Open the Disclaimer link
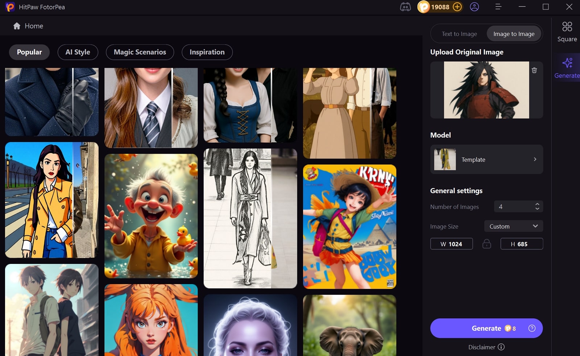The image size is (580, 356). (482, 347)
